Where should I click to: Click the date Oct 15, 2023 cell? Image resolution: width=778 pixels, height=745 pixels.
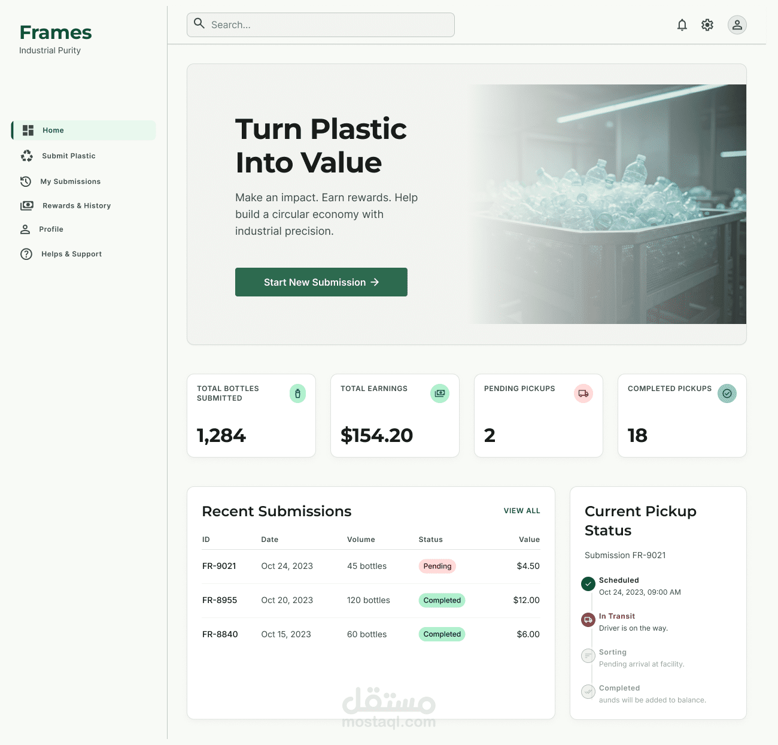(286, 634)
